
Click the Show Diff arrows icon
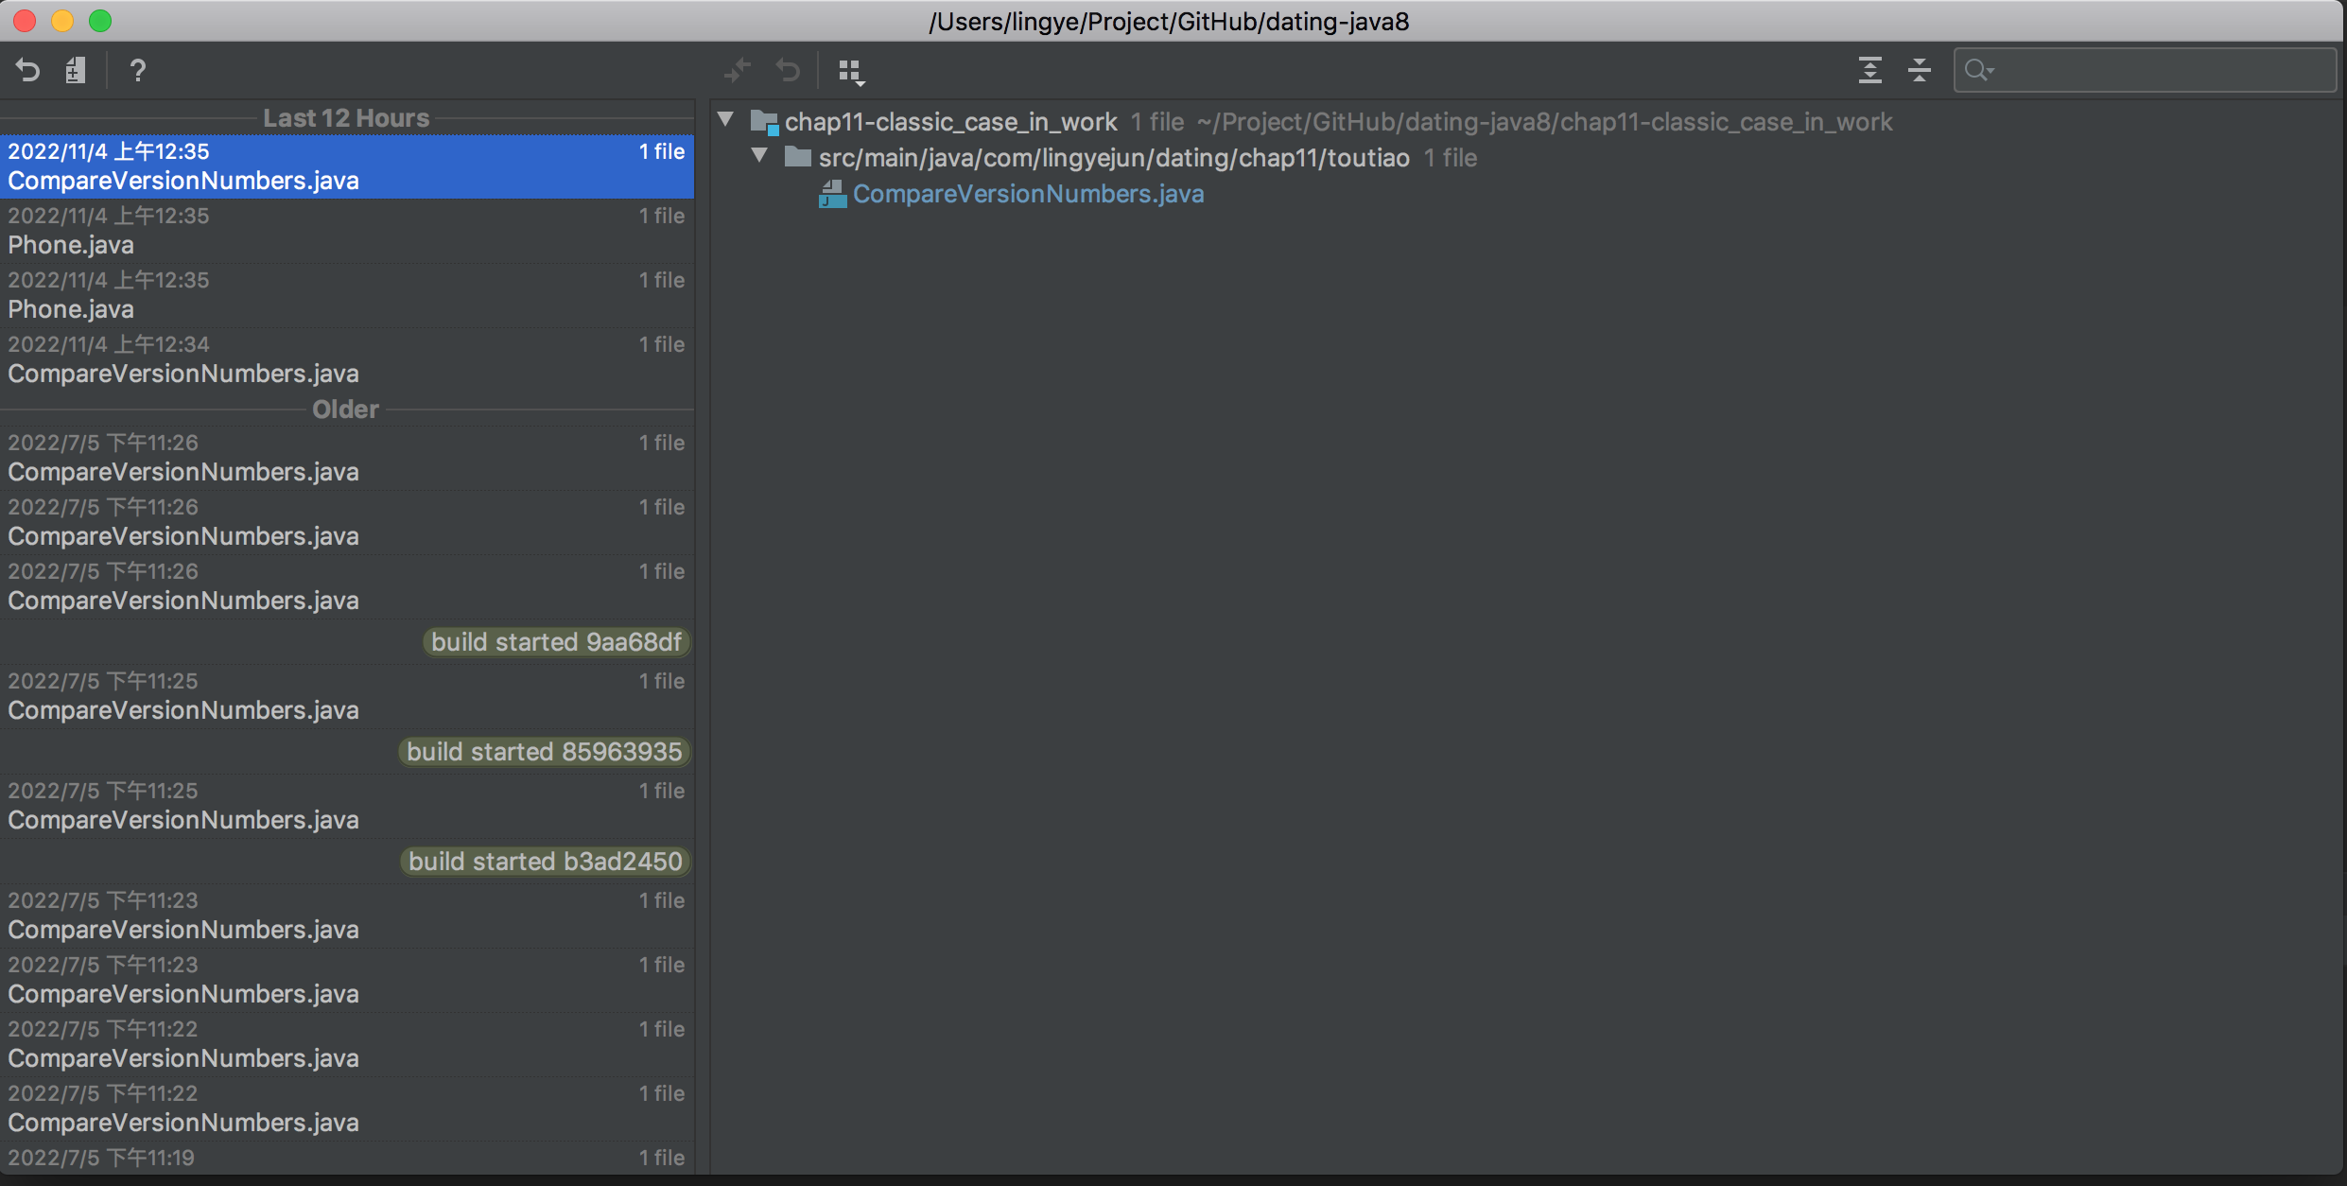[x=737, y=71]
